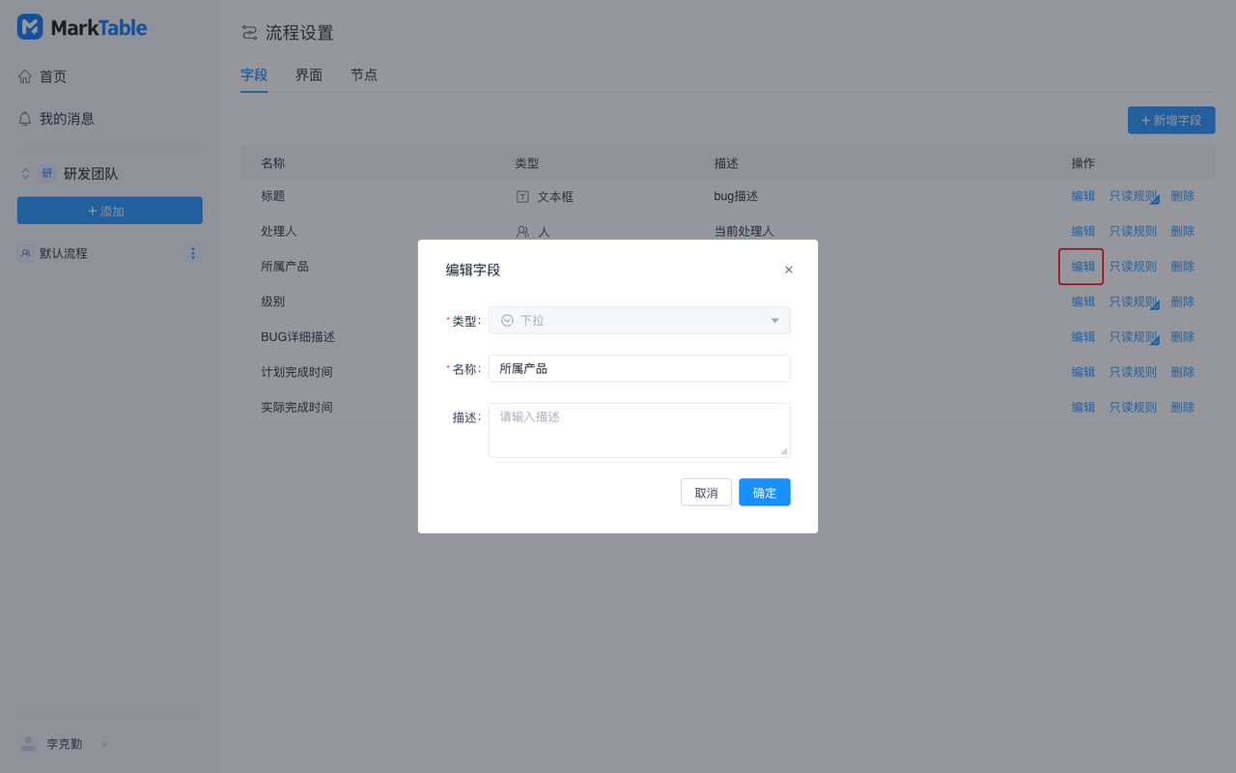Image resolution: width=1236 pixels, height=773 pixels.
Task: Click 只读规则 for the BUG详细描述 row
Action: pyautogui.click(x=1133, y=337)
